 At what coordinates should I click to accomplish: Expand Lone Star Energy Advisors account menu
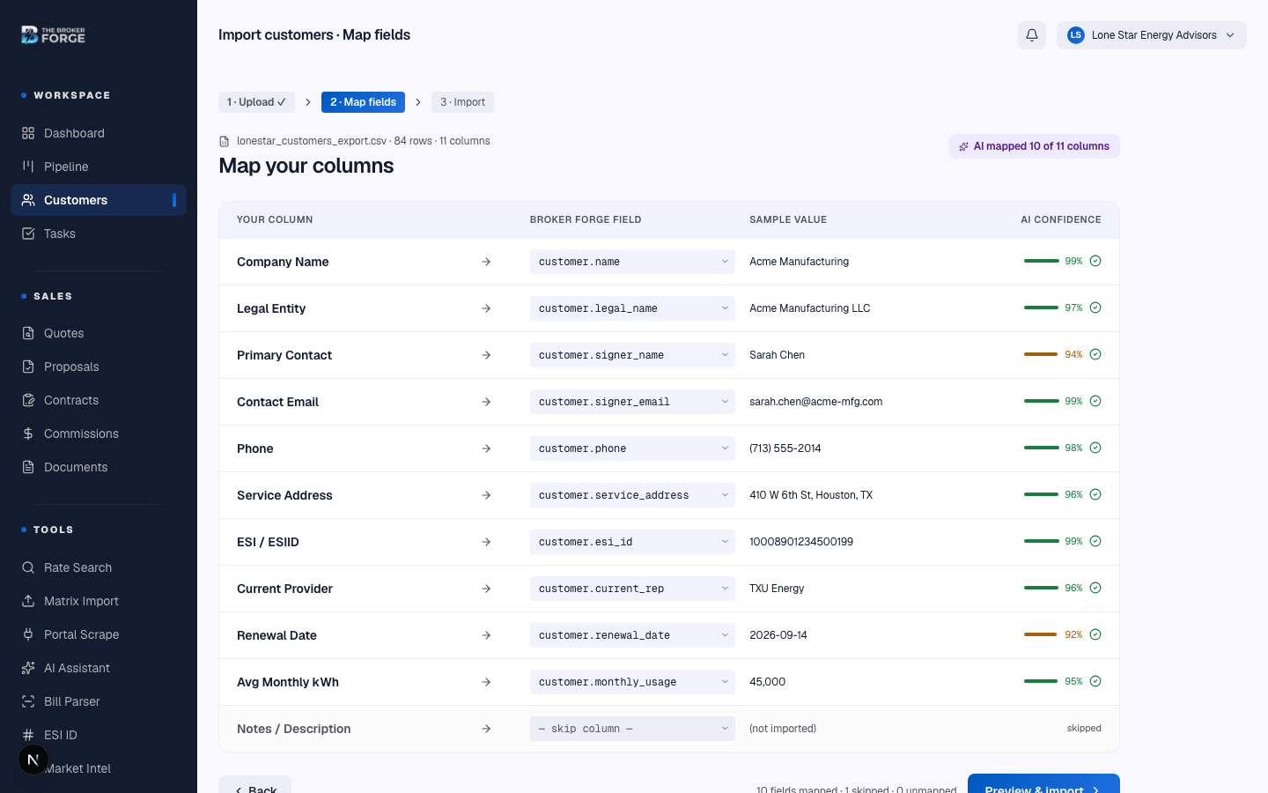pos(1152,35)
